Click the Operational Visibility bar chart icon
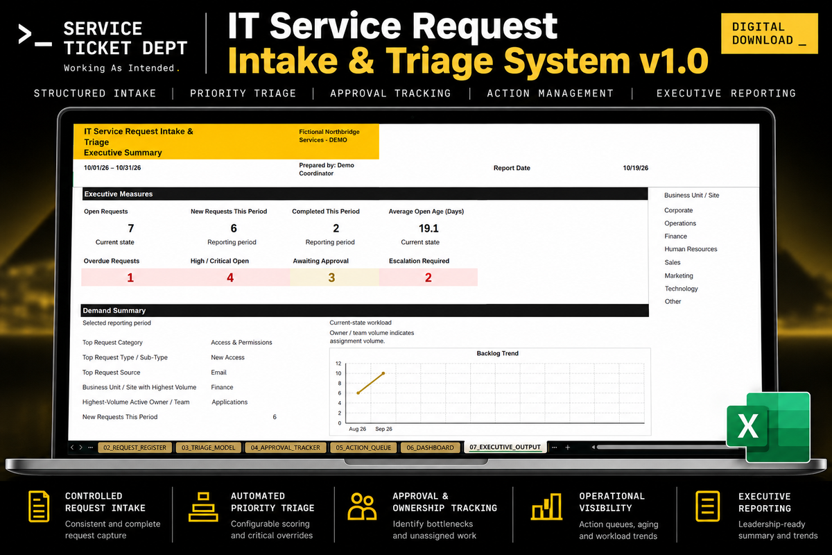This screenshot has height=555, width=832. 546,507
